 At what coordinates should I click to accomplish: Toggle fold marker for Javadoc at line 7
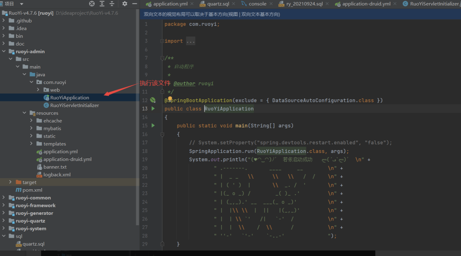(162, 58)
